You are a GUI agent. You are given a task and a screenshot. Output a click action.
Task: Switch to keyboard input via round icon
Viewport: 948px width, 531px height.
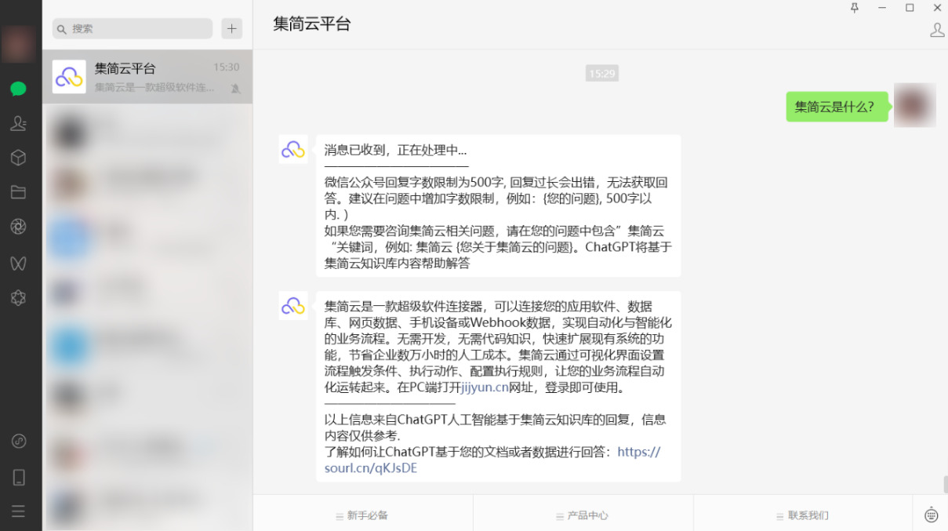click(932, 515)
